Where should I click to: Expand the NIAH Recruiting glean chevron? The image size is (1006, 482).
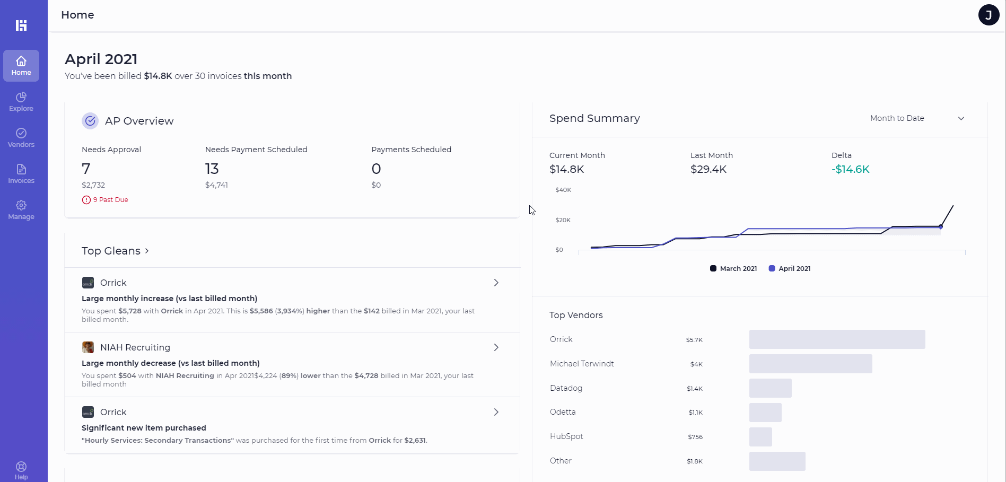[496, 347]
